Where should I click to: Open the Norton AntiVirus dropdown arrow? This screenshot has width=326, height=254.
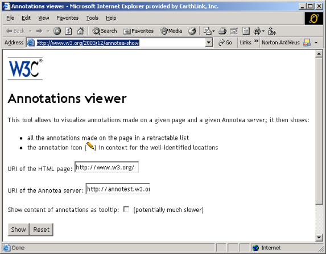(316, 43)
